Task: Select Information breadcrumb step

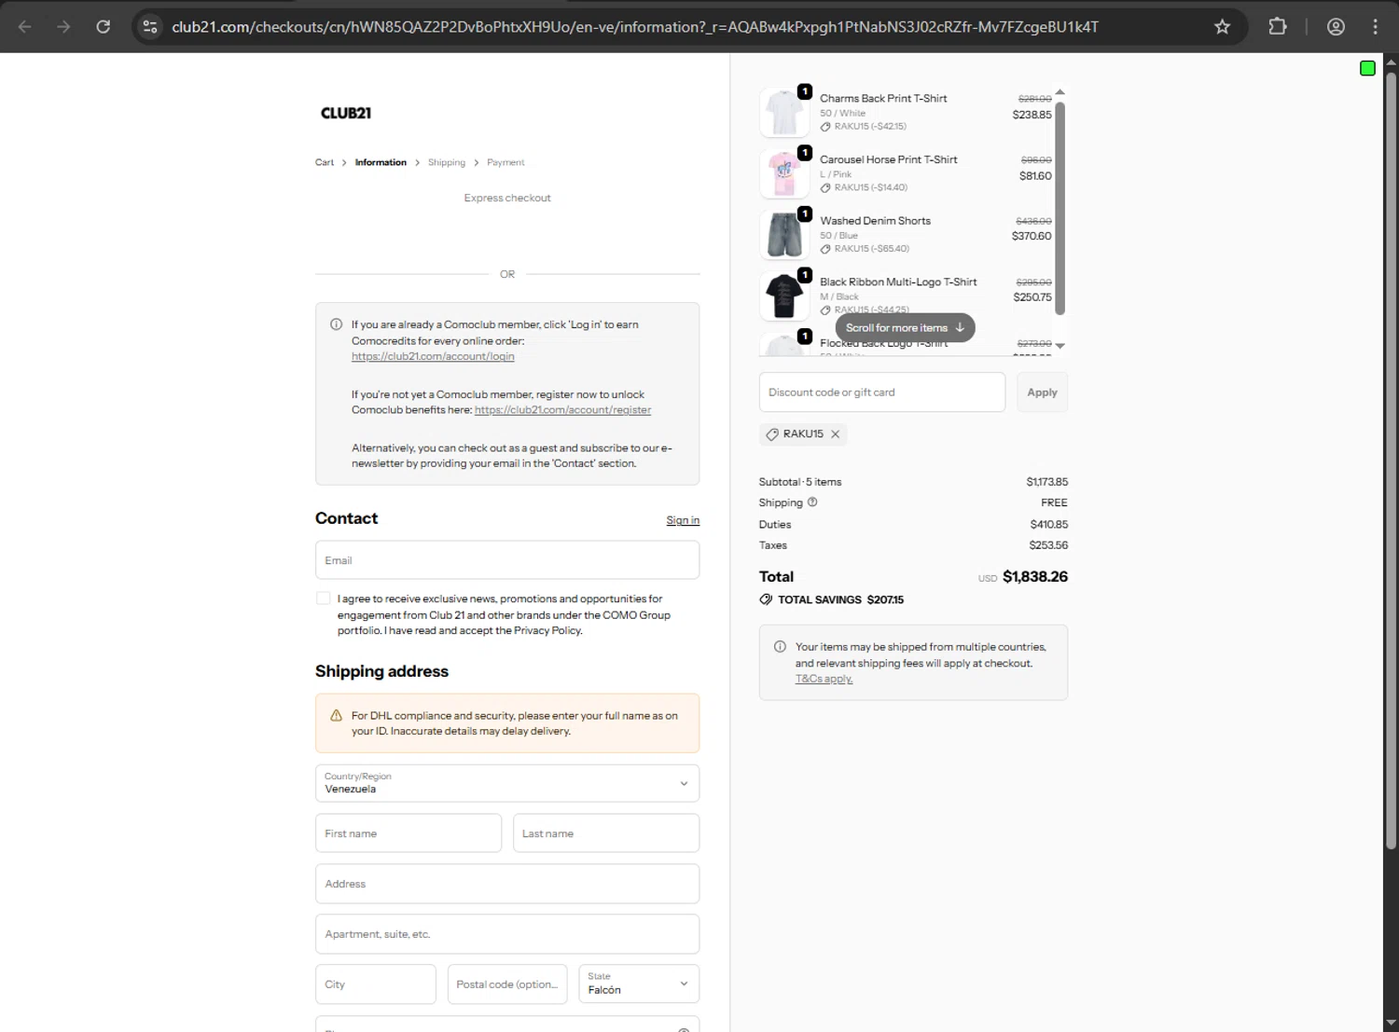Action: coord(381,162)
